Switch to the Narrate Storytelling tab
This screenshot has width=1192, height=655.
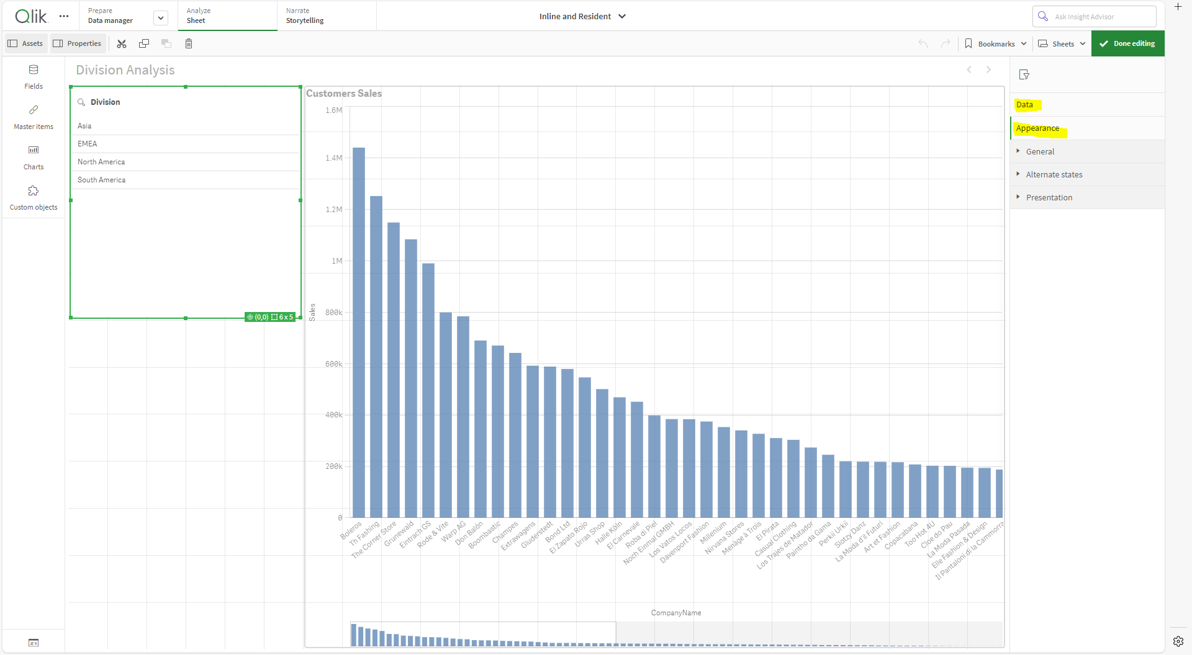click(327, 16)
